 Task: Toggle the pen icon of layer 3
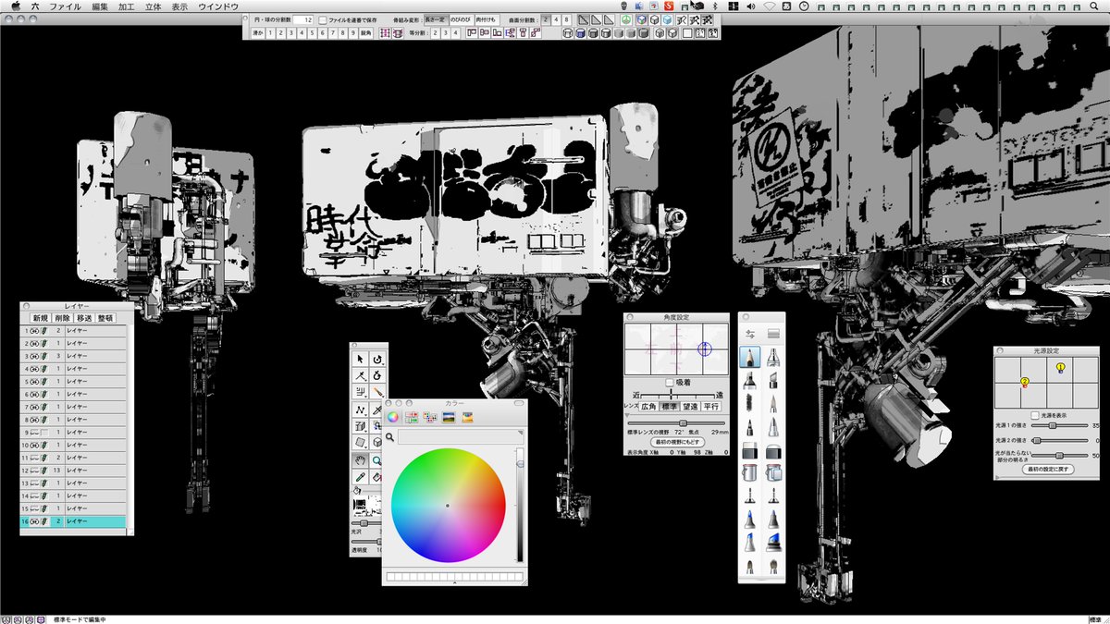point(43,356)
